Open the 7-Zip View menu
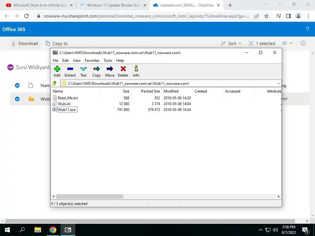This screenshot has width=315, height=236. (x=77, y=61)
